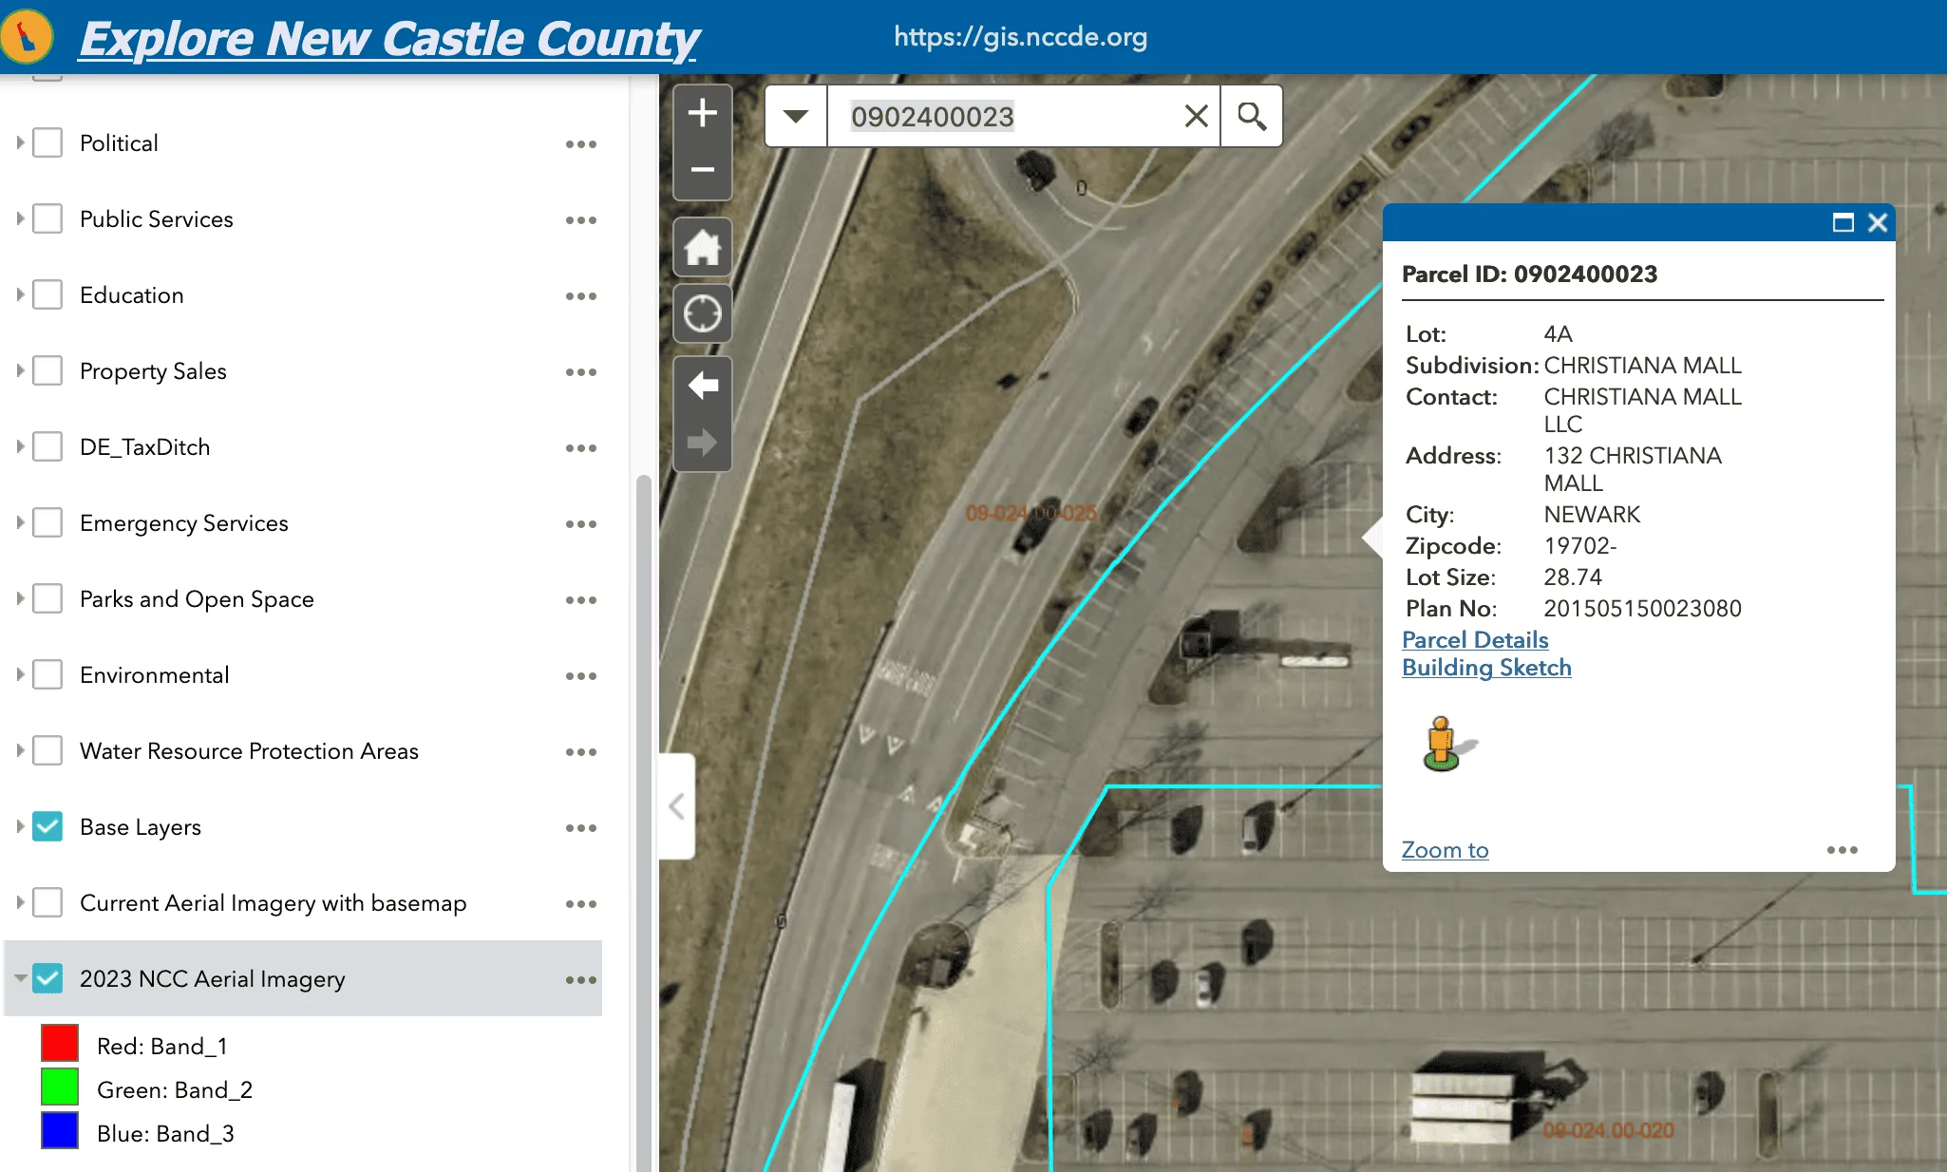
Task: Enable the Political layer checkbox
Action: tap(47, 142)
